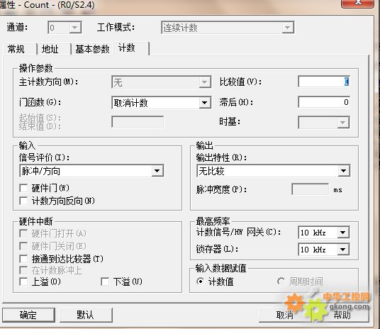380x329 pixels.
Task: Click the 帮助 button
Action: pyautogui.click(x=342, y=316)
